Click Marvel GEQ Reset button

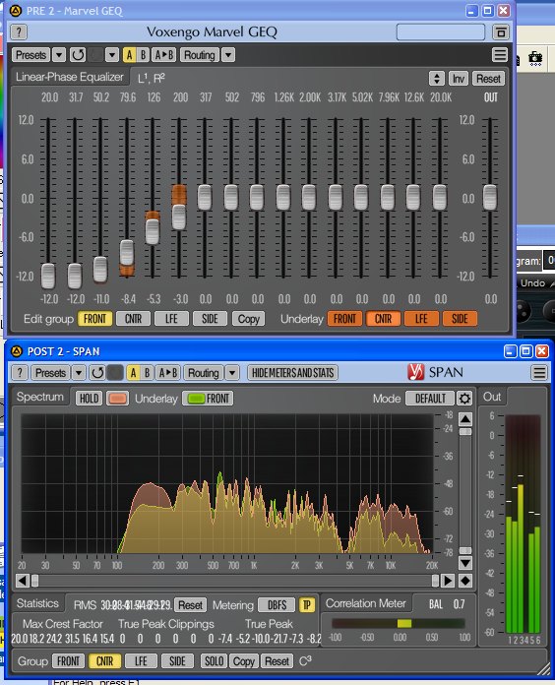click(488, 79)
